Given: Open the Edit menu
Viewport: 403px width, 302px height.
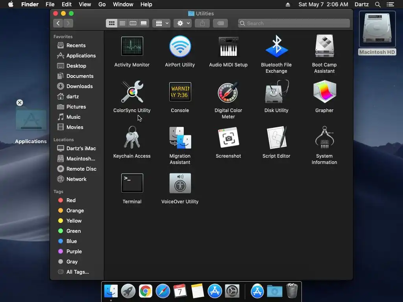Looking at the screenshot, I should pos(67,4).
